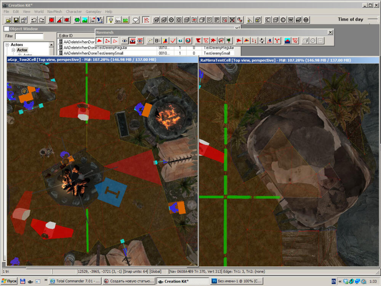
Task: Click the Save floppy disk icon
Action: coord(16,20)
